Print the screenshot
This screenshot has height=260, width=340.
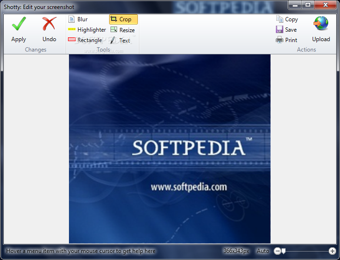[x=287, y=40]
